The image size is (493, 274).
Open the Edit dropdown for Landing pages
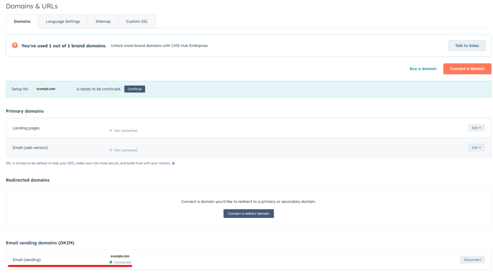pyautogui.click(x=476, y=128)
